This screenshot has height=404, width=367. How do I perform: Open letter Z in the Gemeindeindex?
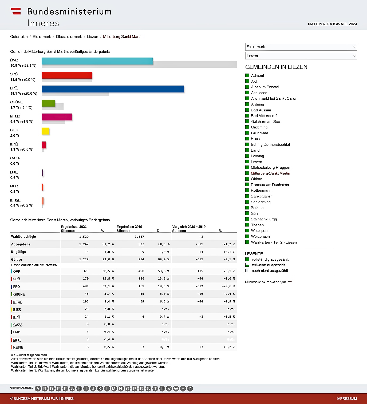(190, 389)
